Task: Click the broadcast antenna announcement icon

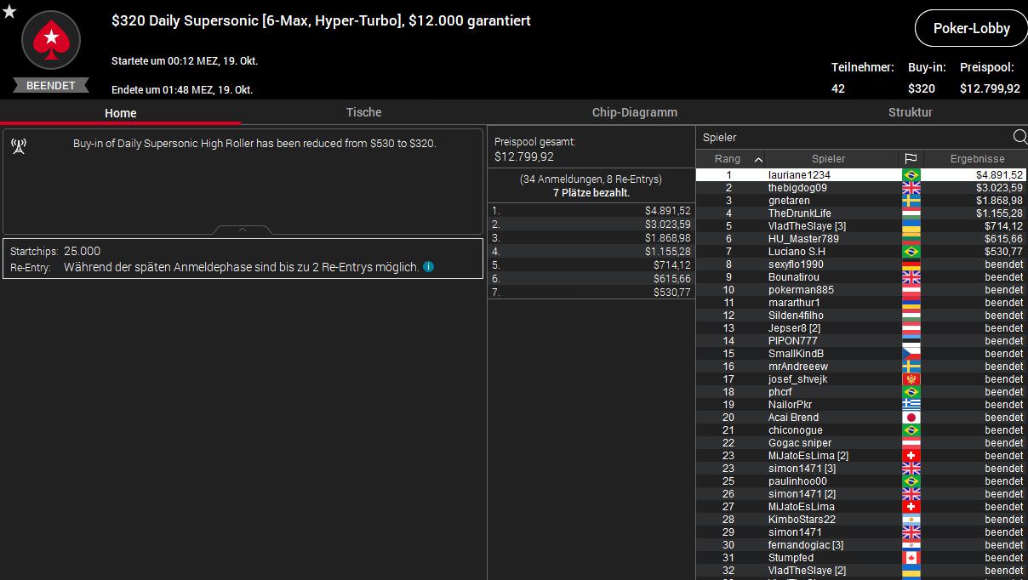Action: (19, 145)
